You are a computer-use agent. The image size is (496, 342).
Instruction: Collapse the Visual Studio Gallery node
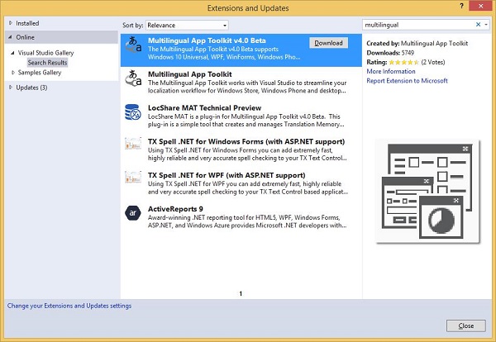(x=12, y=53)
